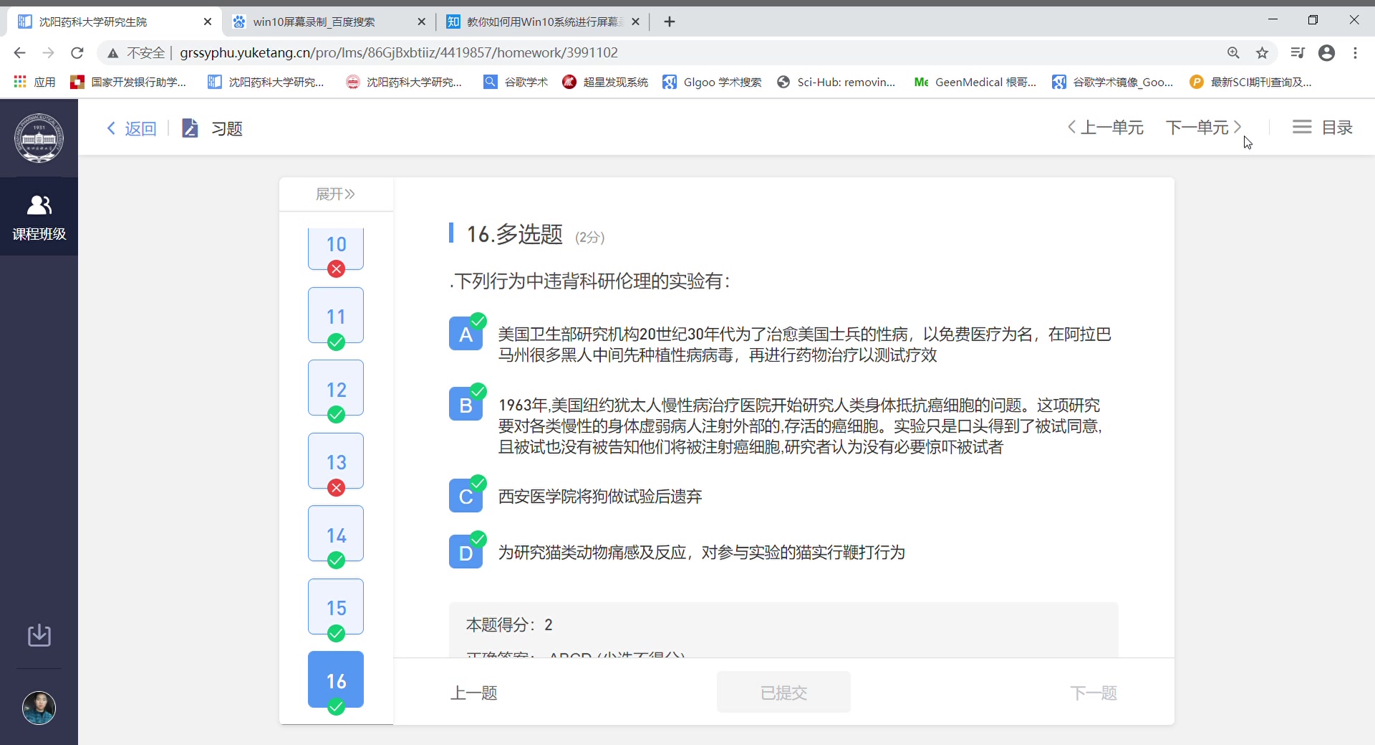Close the win10屏幕录制 tab
The height and width of the screenshot is (745, 1375).
pos(422,21)
